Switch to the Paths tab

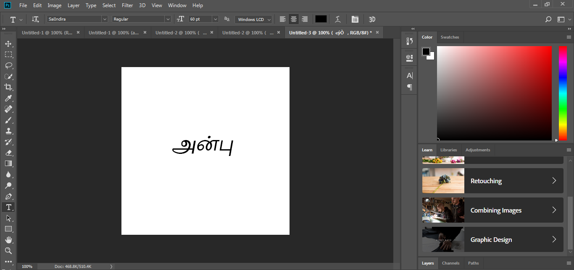click(473, 263)
